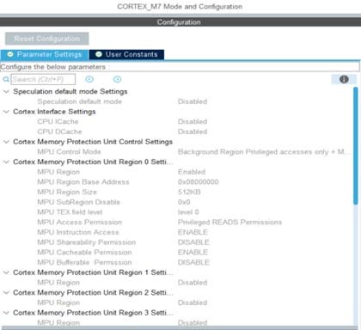Open MPU Instruction Access ENABLE value
Screen dimensions: 361x330
[x=193, y=232]
